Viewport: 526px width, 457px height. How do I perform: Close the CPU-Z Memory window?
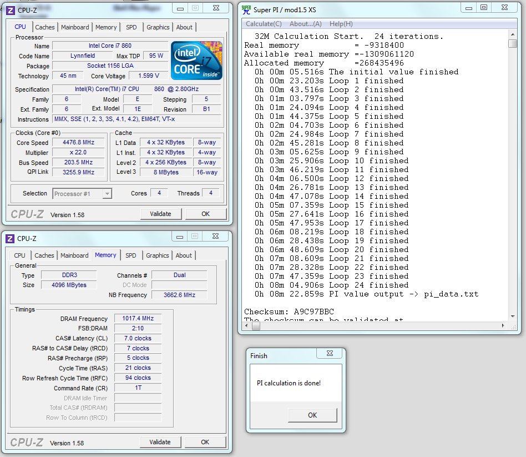tap(215, 237)
